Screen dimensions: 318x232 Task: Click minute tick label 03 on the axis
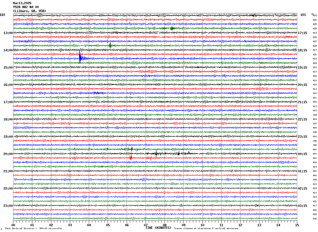click(x=70, y=225)
